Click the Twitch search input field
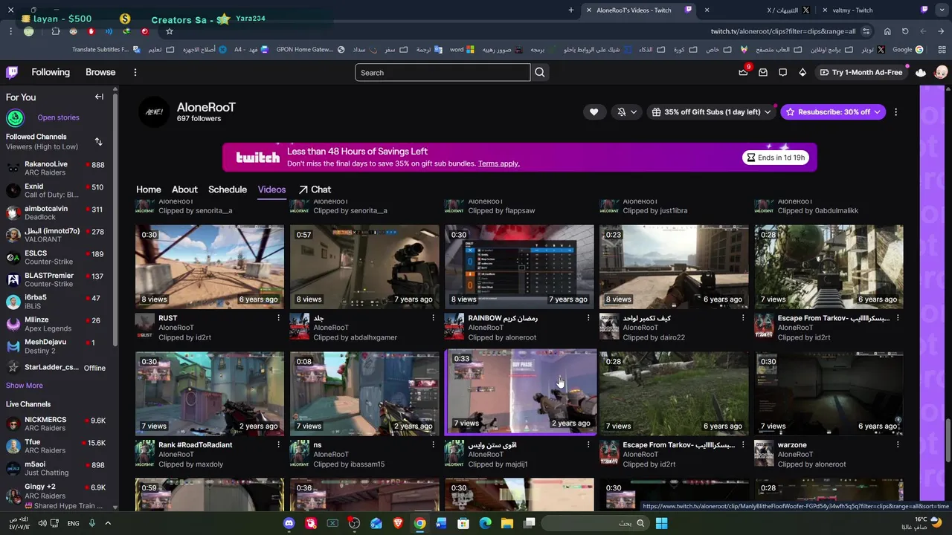The image size is (952, 535). click(443, 72)
